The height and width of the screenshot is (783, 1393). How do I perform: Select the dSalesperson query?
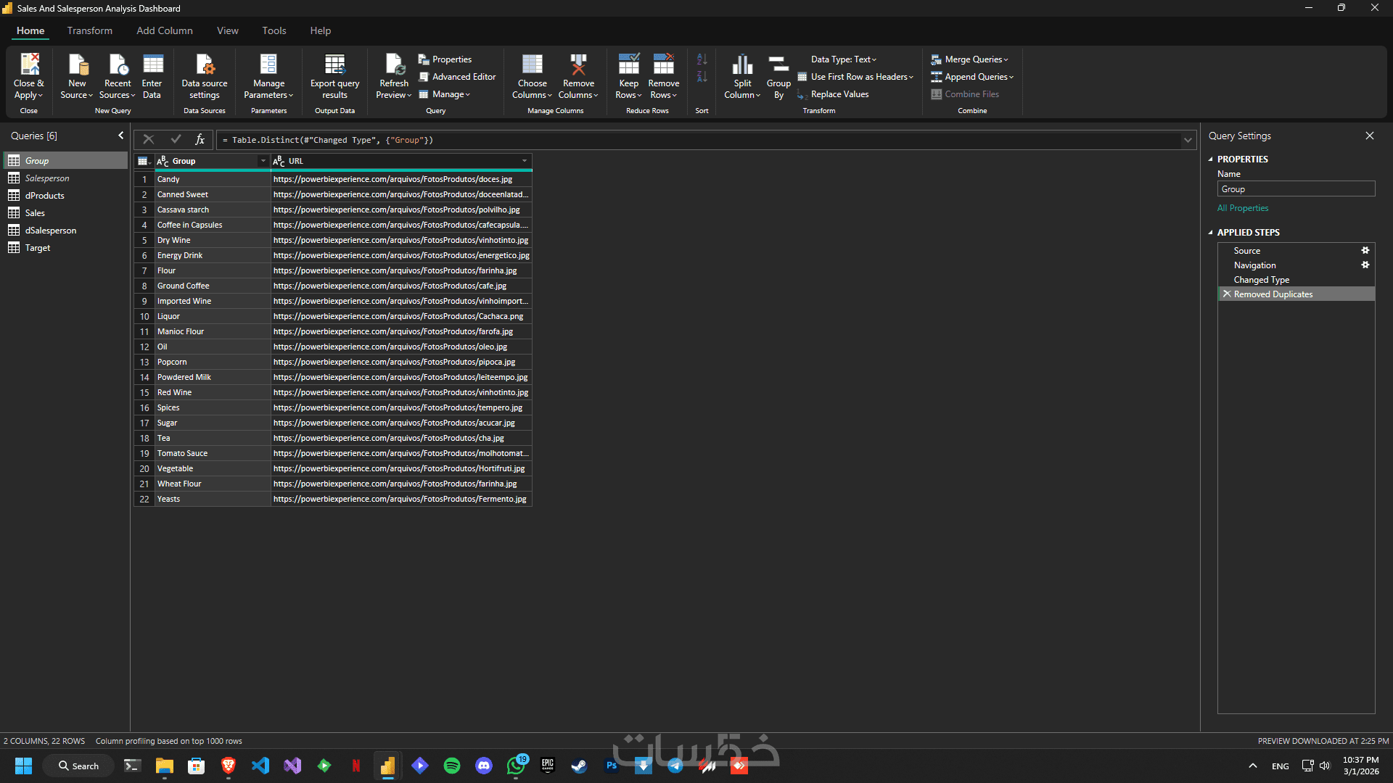tap(51, 231)
